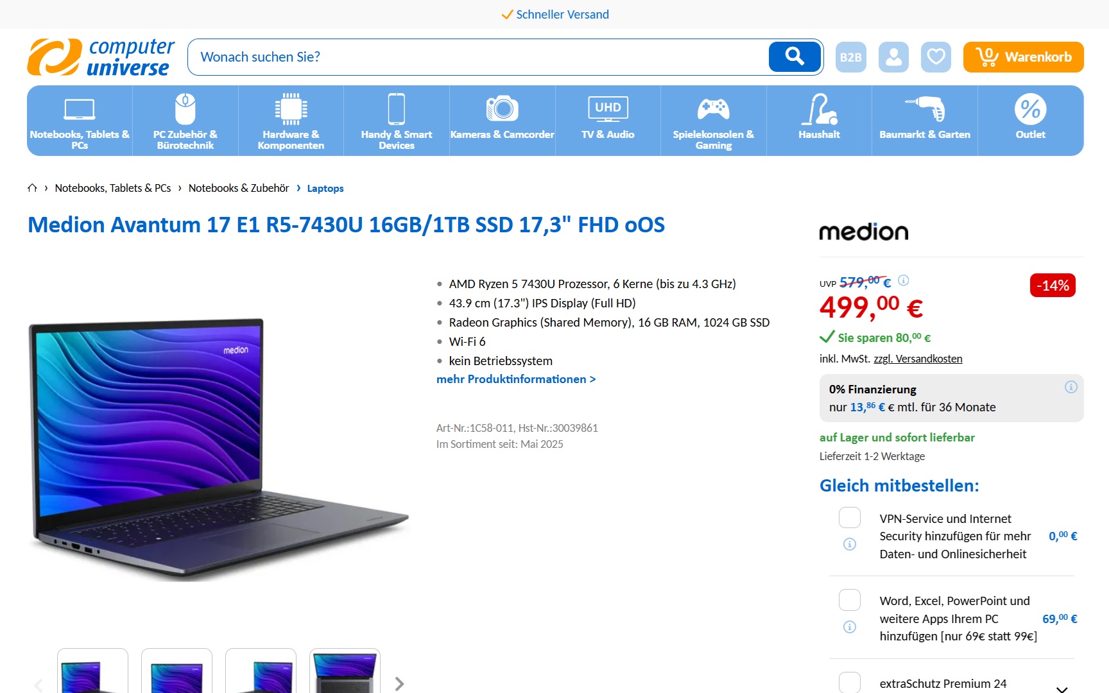
Task: Open the Outlet category
Action: click(x=1031, y=121)
